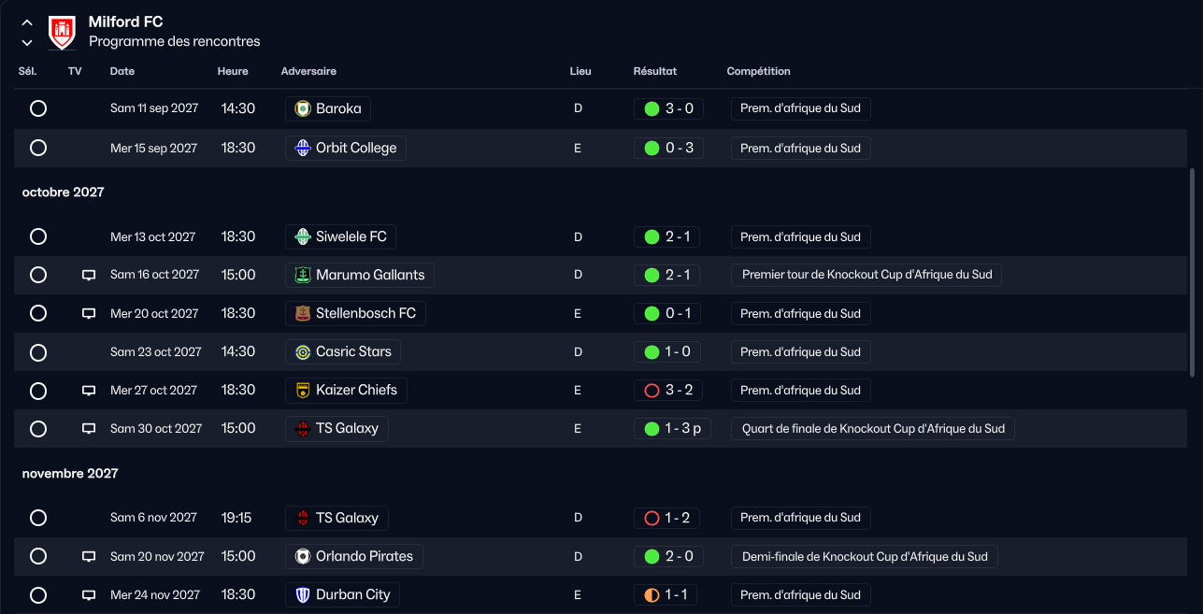Click the Milford FC club crest
Screen dimensions: 1203x614
[62, 33]
